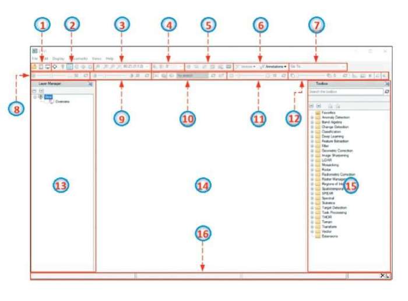This screenshot has width=408, height=301.
Task: Select the Vector folder
Action: (x=326, y=232)
